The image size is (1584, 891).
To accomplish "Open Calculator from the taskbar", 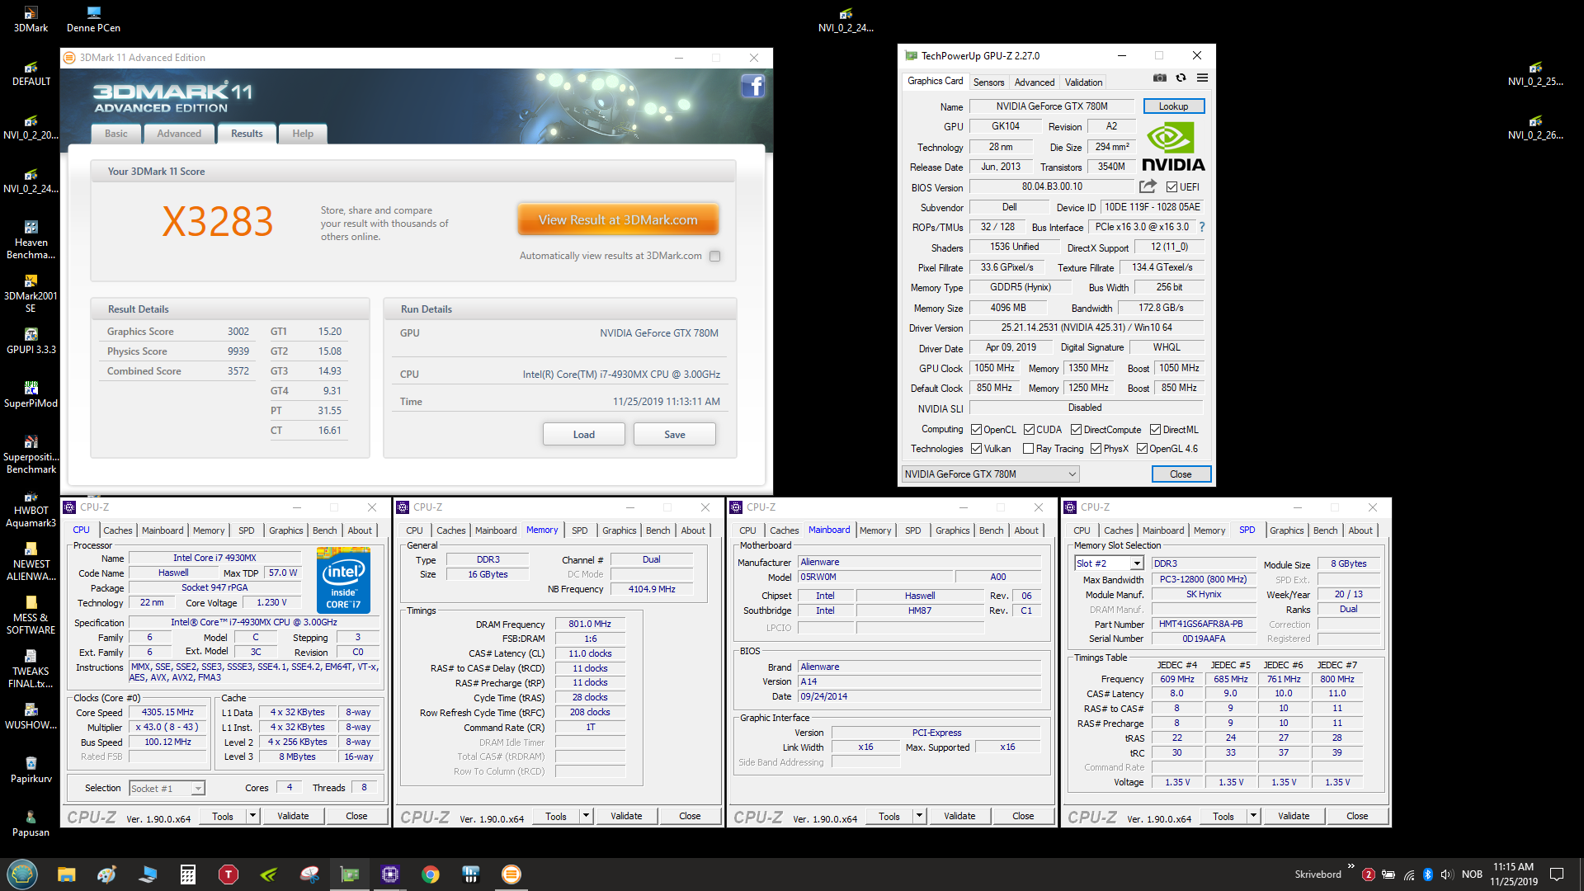I will (x=187, y=874).
